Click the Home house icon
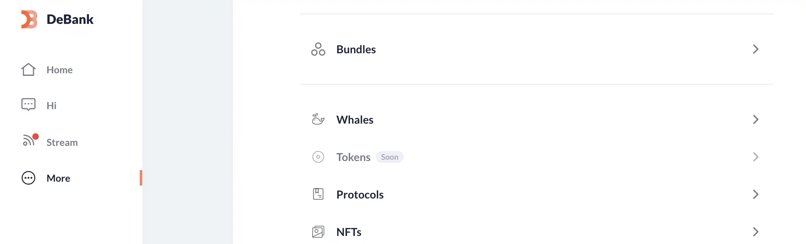Image resolution: width=806 pixels, height=244 pixels. [28, 69]
